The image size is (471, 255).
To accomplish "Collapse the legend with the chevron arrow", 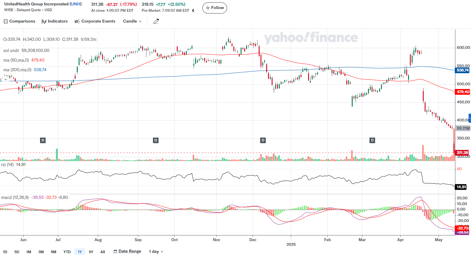I will (5, 79).
